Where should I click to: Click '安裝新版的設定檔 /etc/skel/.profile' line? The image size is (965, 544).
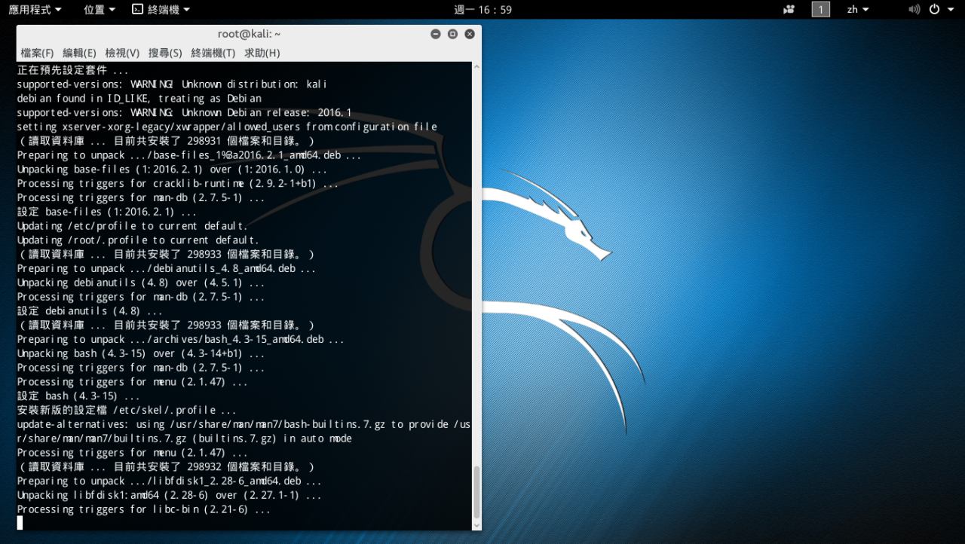pyautogui.click(x=127, y=410)
